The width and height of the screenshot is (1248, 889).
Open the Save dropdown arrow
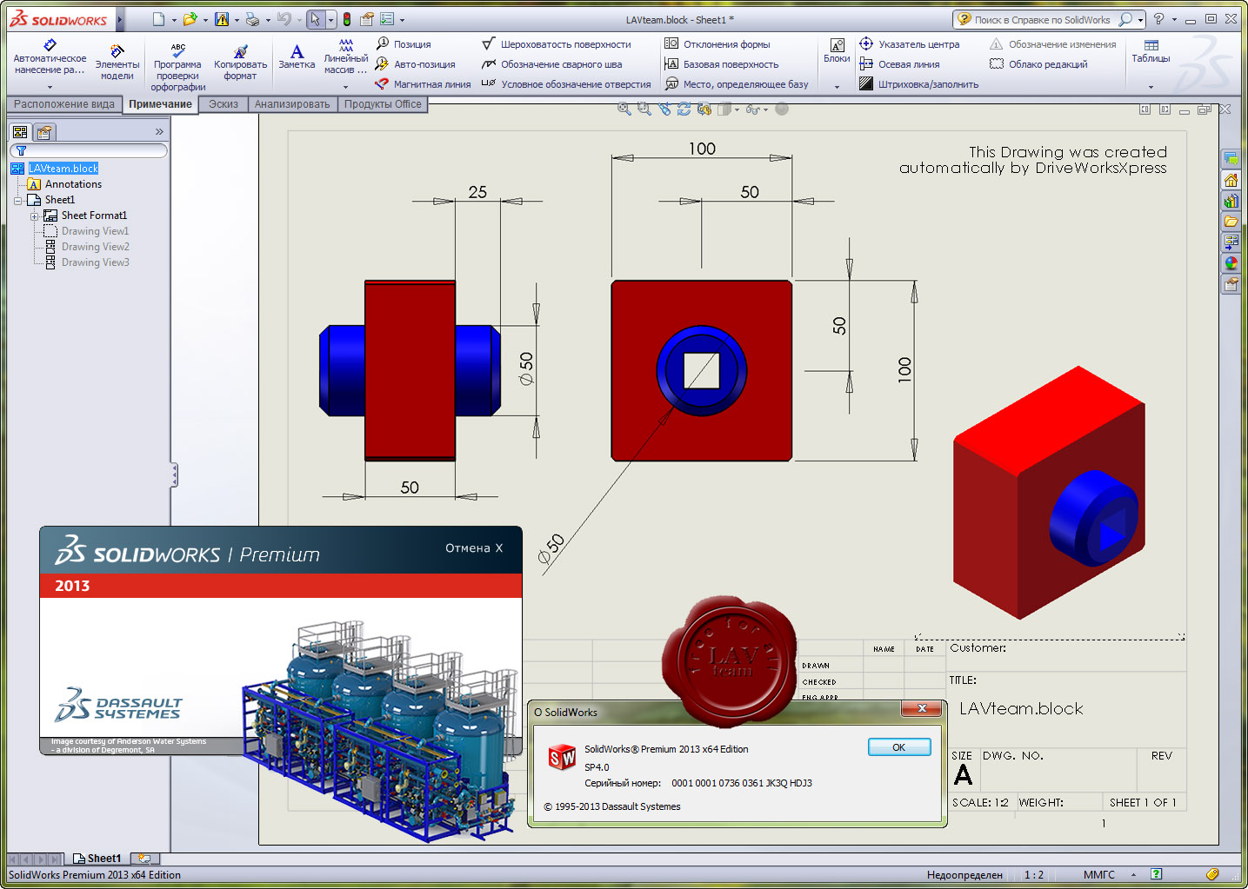point(237,20)
